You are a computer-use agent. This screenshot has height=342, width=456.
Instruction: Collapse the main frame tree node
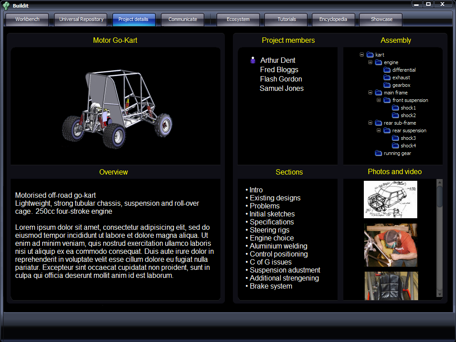370,93
